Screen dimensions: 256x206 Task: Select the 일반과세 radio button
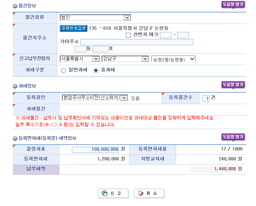63,71
